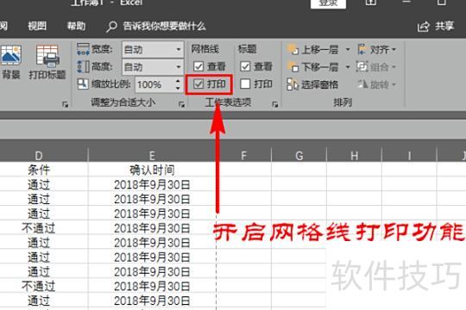Select column F header
This screenshot has height=310, width=466.
[x=243, y=156]
